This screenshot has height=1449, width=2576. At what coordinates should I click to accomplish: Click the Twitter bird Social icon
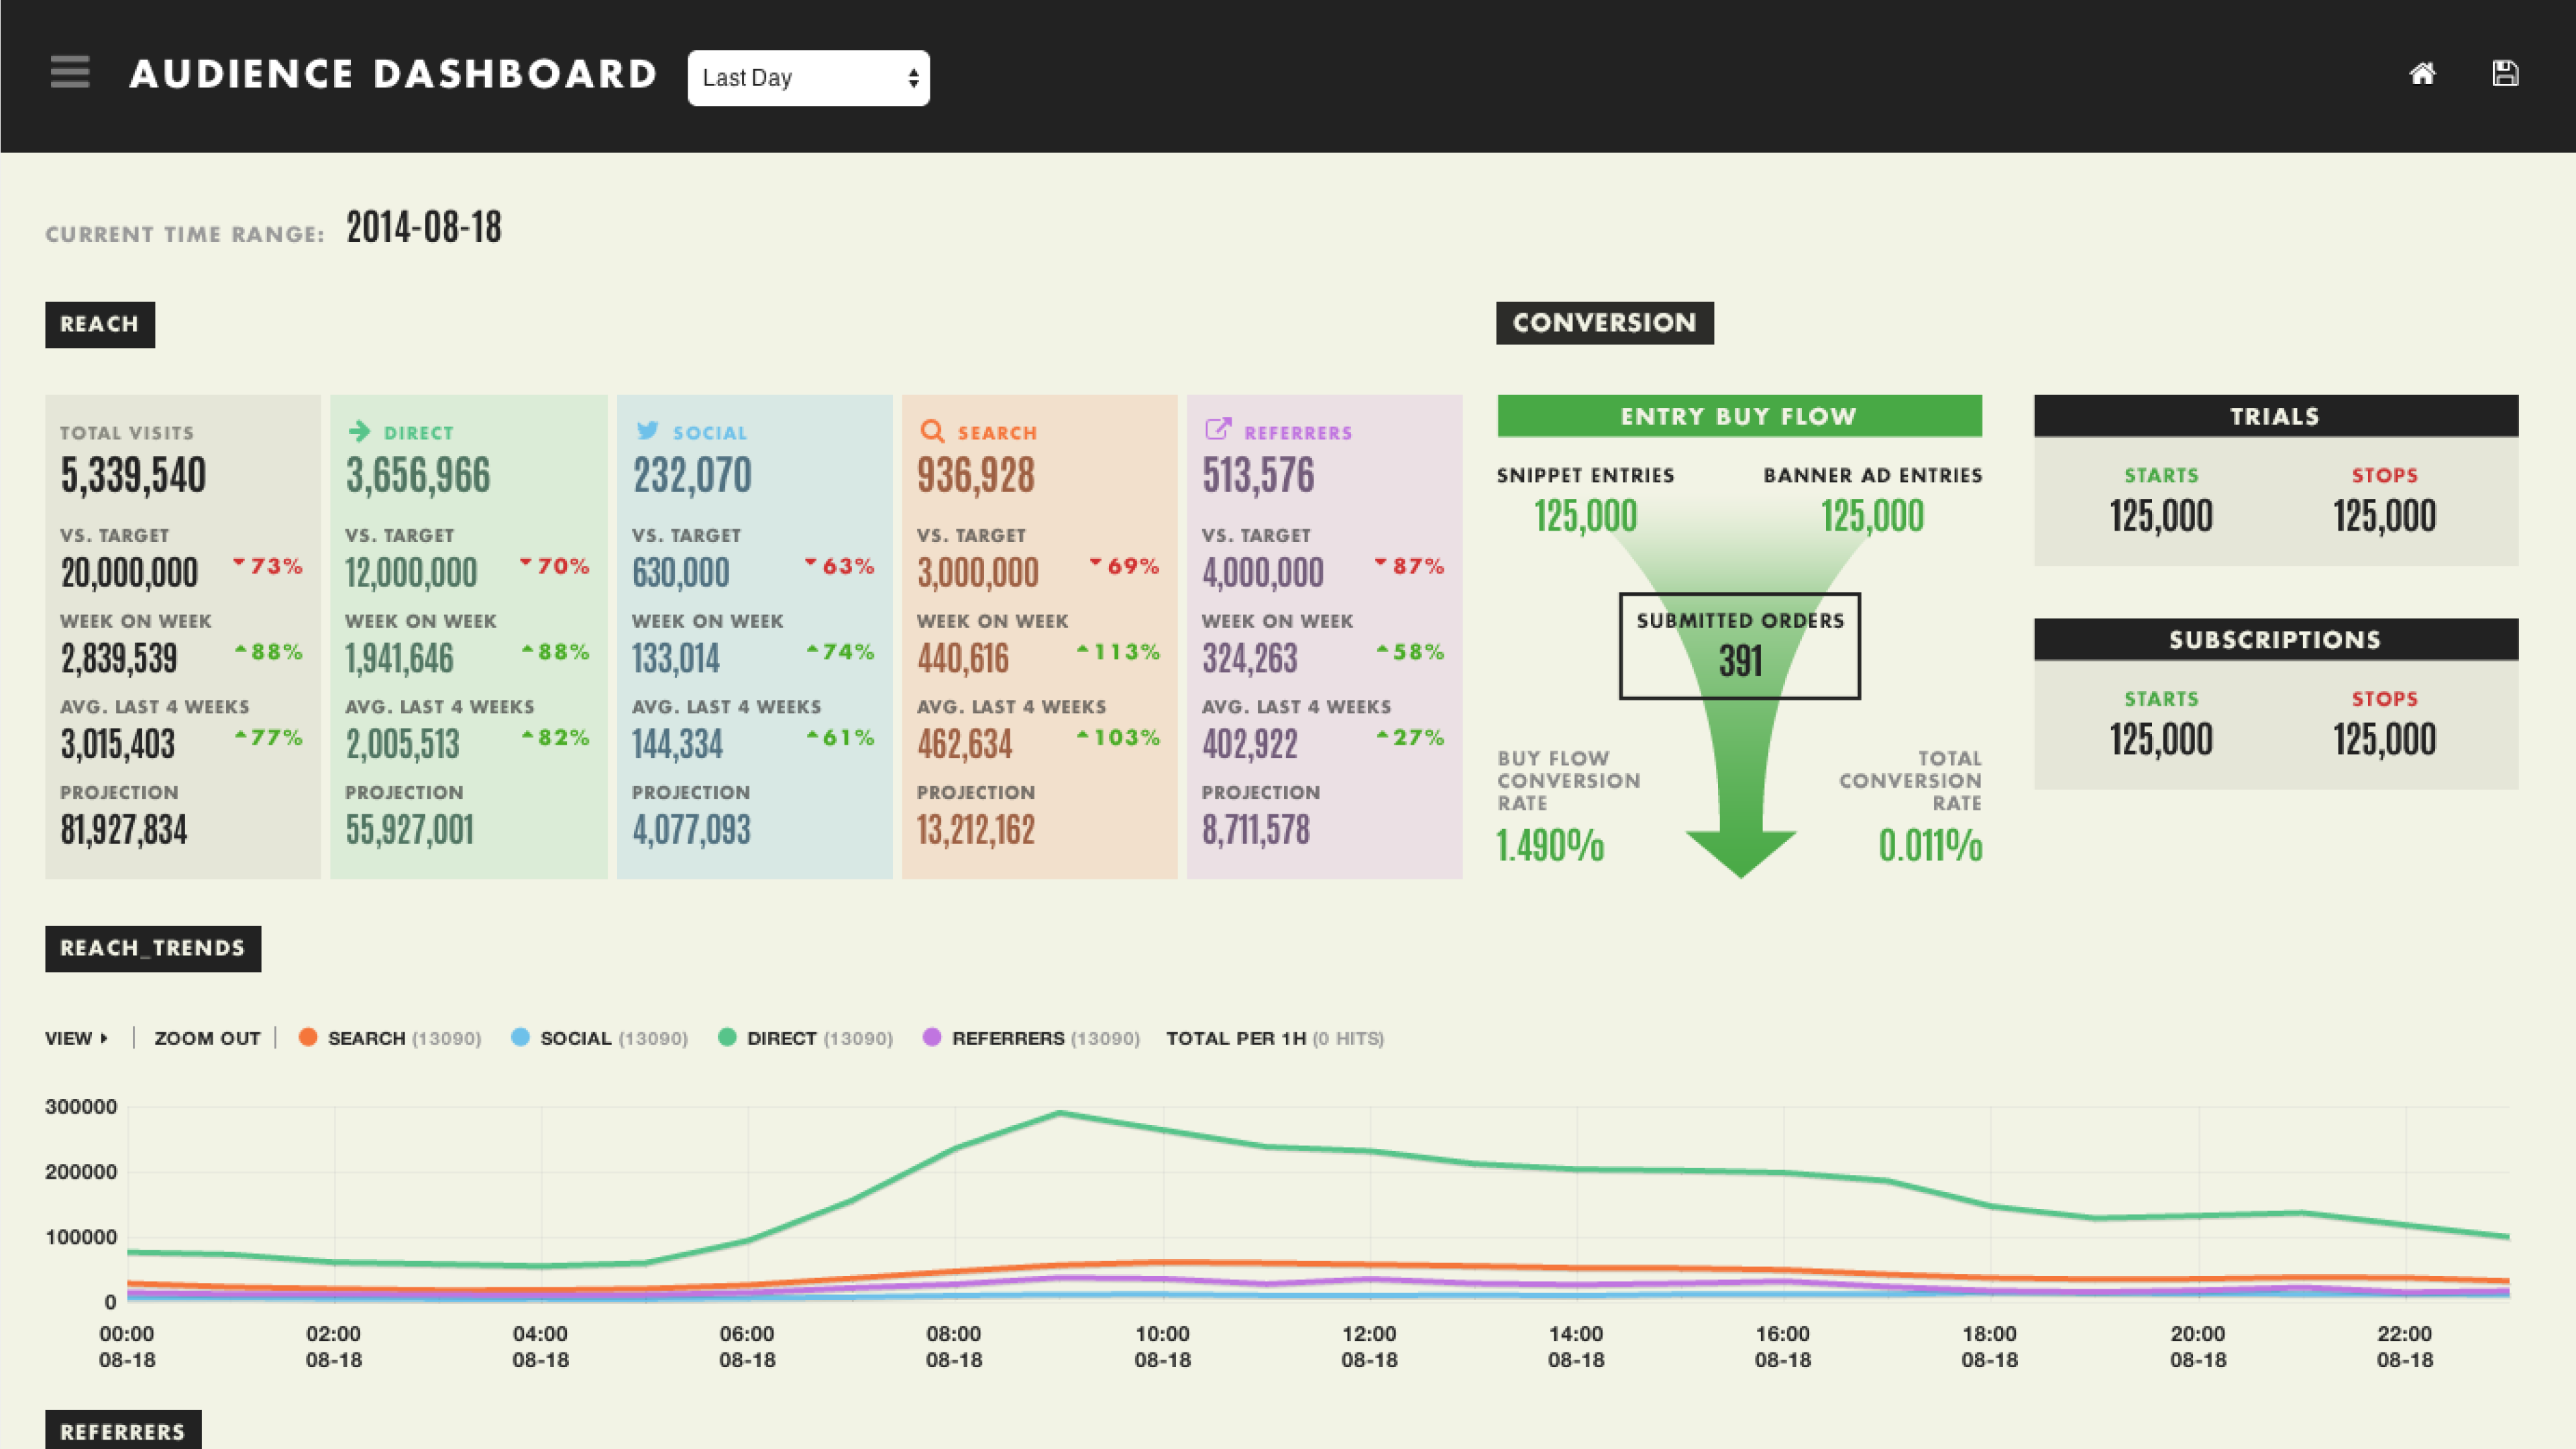(648, 430)
